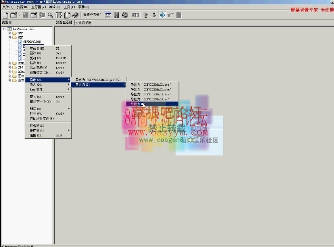Click the New file toolbar icon

5,15
